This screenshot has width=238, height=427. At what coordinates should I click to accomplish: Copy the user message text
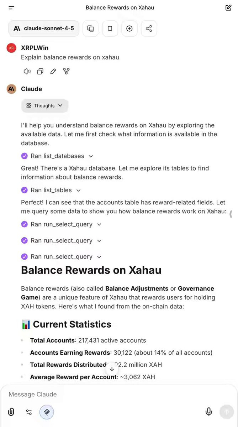click(x=40, y=71)
